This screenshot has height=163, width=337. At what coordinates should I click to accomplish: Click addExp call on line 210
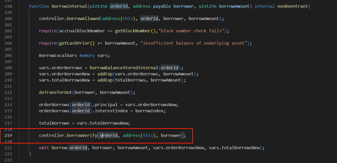pos(105,80)
